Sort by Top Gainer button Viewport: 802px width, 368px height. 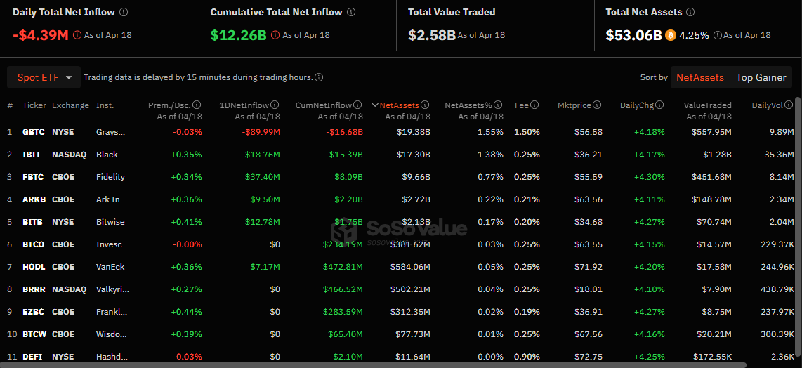[x=761, y=78]
